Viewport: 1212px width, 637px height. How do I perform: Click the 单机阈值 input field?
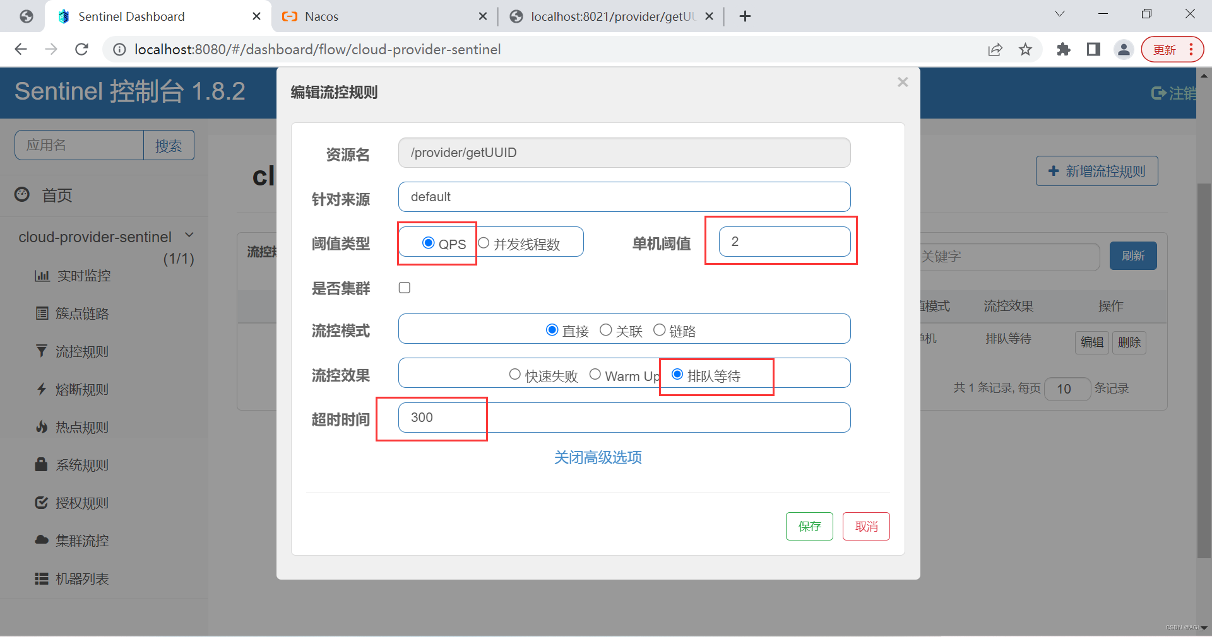785,242
